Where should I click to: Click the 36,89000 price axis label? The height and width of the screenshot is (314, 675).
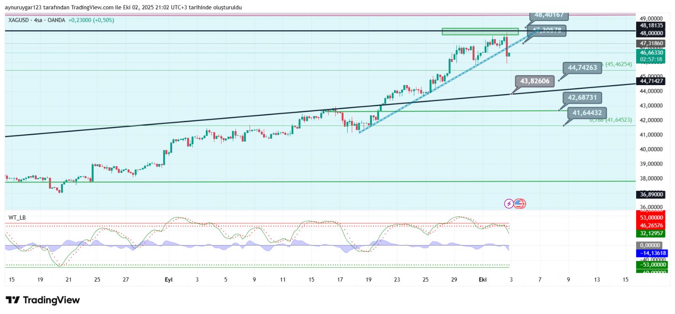[x=651, y=194]
